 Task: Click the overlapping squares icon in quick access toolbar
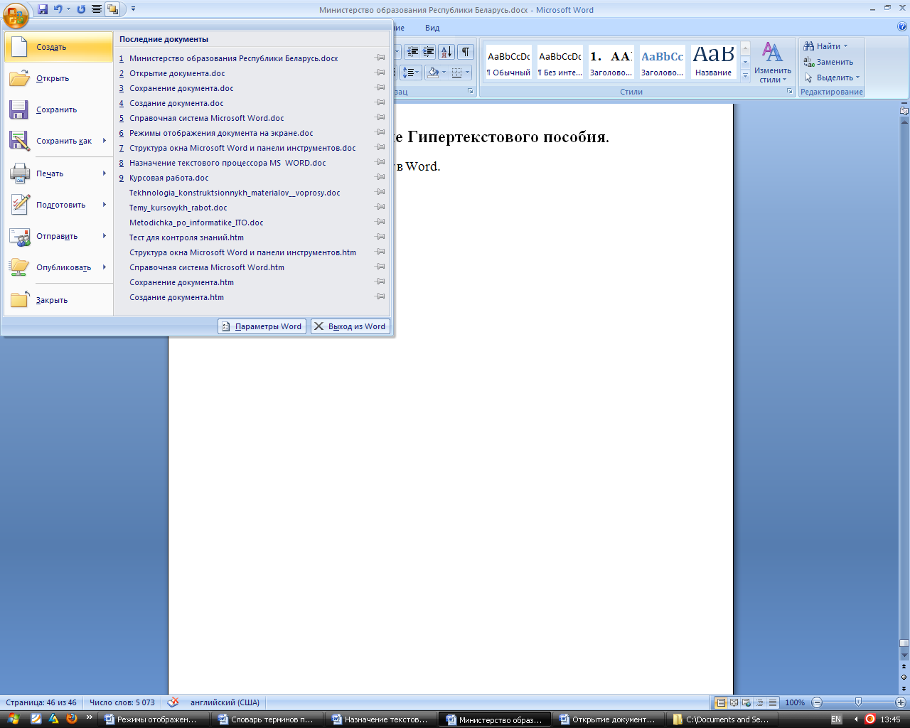112,9
